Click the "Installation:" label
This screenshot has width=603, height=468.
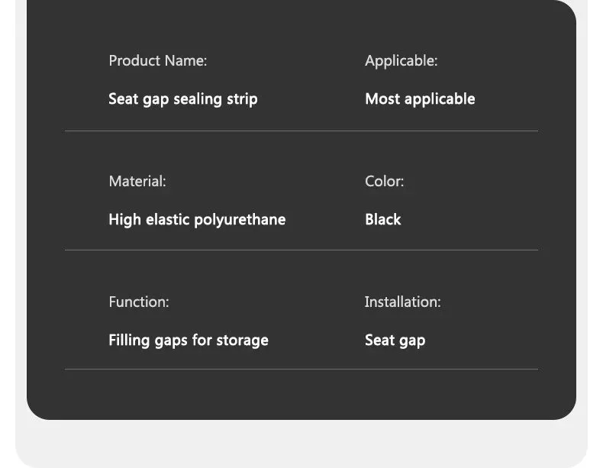tap(403, 302)
